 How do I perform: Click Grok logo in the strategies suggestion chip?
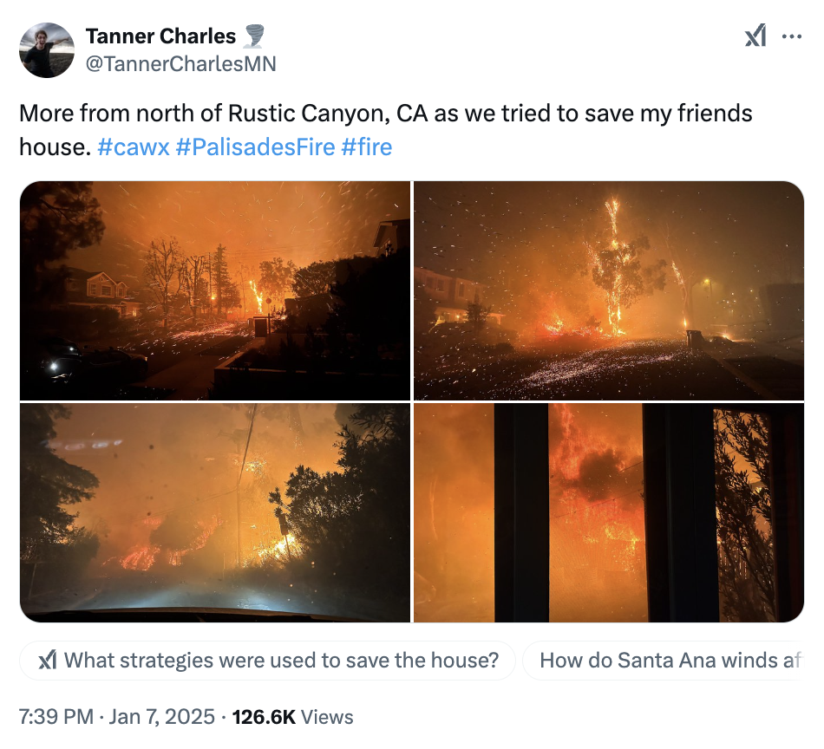pyautogui.click(x=49, y=661)
